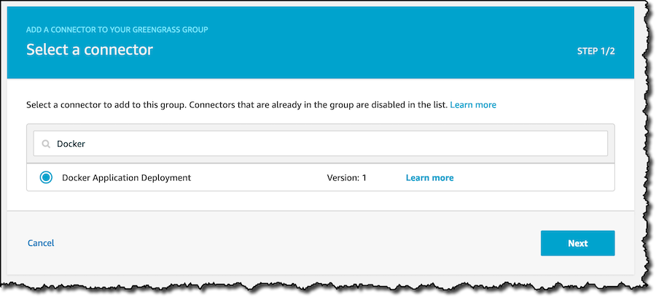Click the STEP 1/2 indicator
This screenshot has width=656, height=297.
(596, 51)
